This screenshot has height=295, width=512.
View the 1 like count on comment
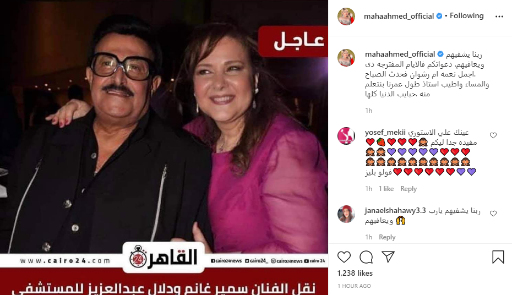tap(386, 189)
